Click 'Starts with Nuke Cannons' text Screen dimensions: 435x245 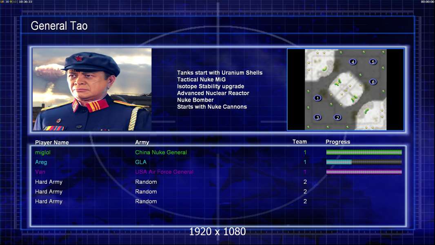click(212, 107)
